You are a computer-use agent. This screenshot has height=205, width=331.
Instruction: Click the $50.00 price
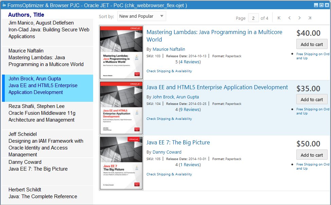point(308,144)
